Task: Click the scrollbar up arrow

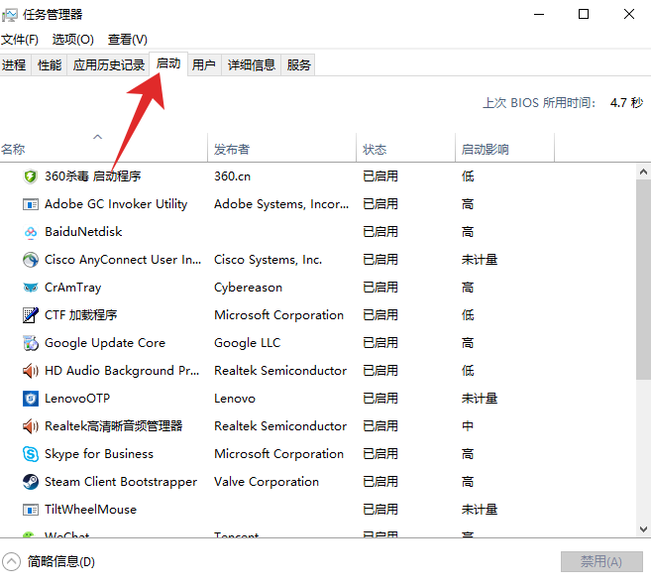Action: (x=643, y=172)
